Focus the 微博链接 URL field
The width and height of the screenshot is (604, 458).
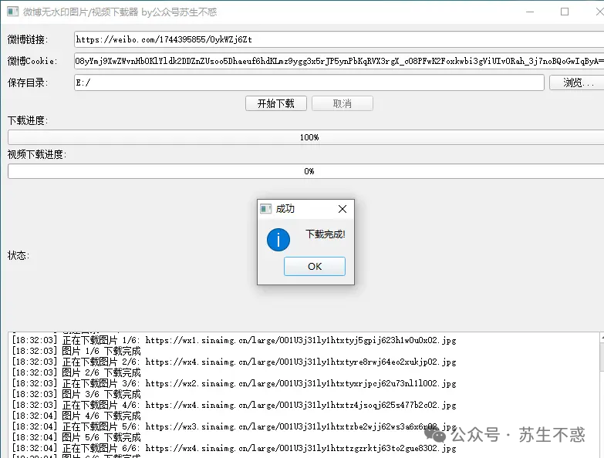point(339,39)
